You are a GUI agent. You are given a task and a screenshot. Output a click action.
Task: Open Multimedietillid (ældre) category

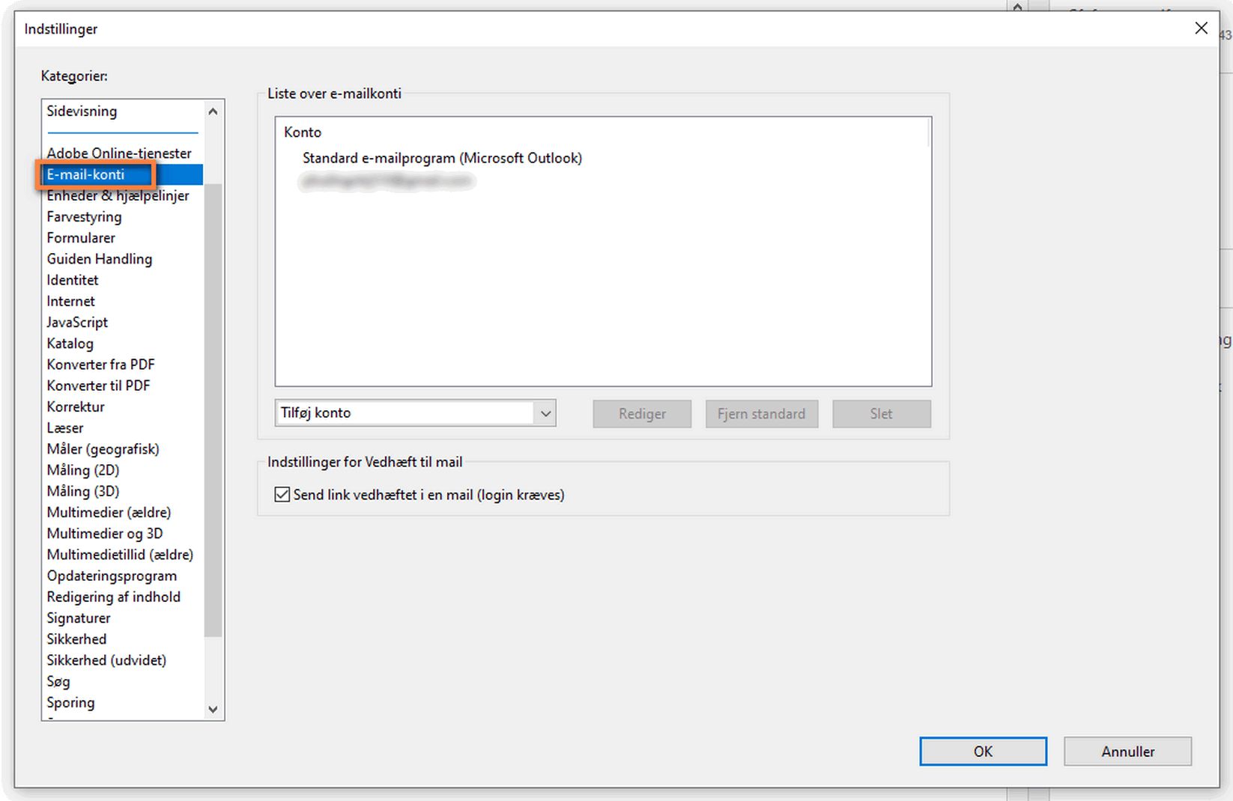(x=120, y=555)
